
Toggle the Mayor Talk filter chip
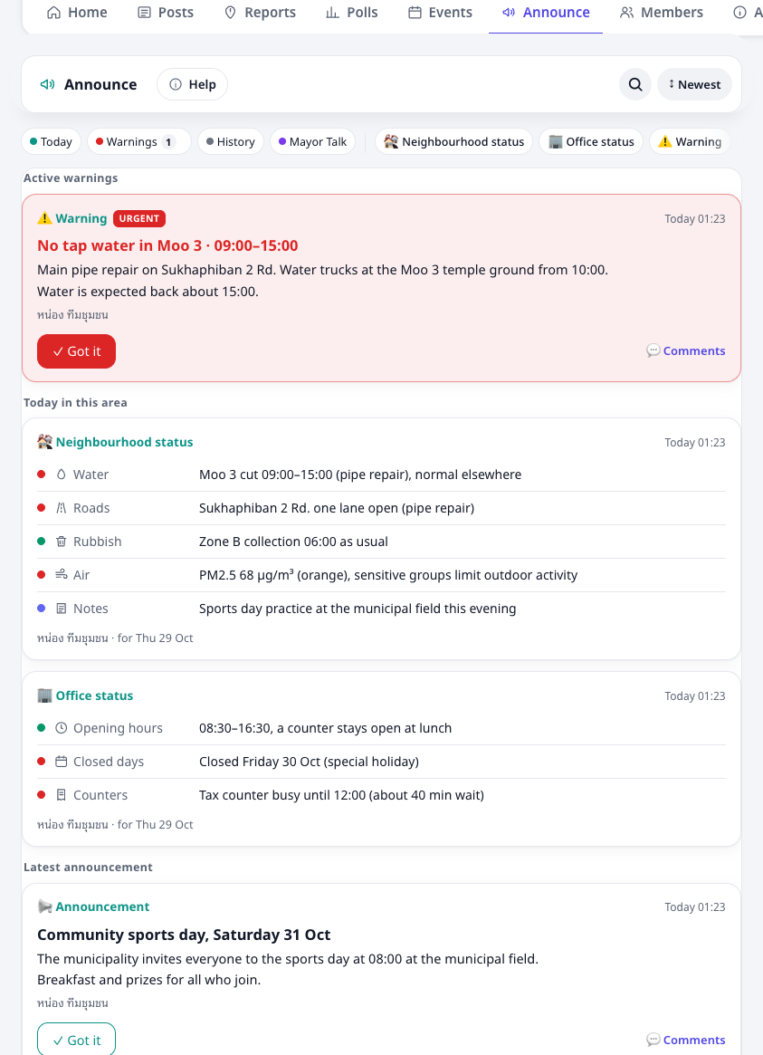coord(312,142)
